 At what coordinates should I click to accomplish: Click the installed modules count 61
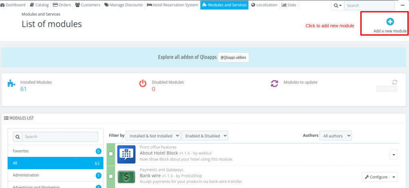coord(23,89)
